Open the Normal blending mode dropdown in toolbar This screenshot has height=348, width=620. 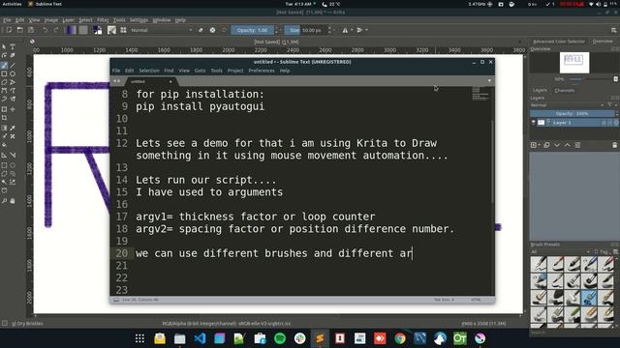[x=162, y=30]
